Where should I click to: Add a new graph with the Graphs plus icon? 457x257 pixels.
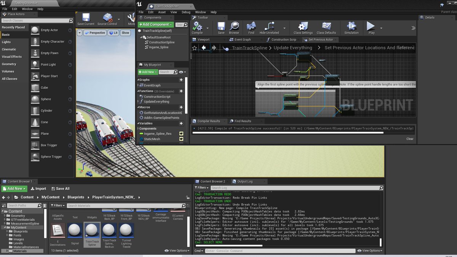[181, 80]
